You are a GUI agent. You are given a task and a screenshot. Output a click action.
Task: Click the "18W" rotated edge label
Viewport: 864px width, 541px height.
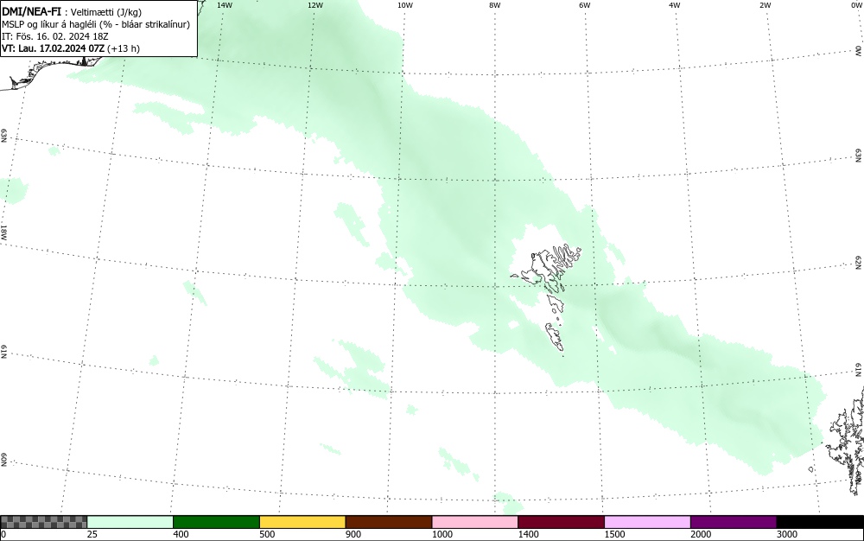pos(3,232)
